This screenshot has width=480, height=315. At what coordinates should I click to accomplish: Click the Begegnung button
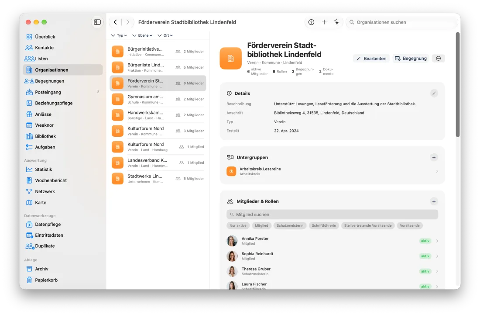click(x=411, y=59)
